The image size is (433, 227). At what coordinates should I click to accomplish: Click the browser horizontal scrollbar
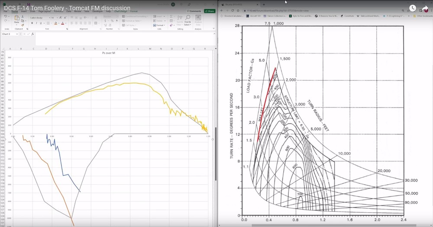point(334,225)
